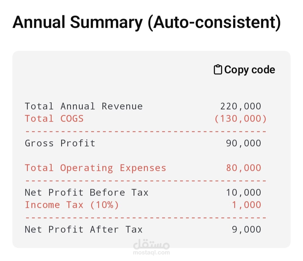
Task: Click the clipboard icon beside Copy code
Action: (218, 70)
